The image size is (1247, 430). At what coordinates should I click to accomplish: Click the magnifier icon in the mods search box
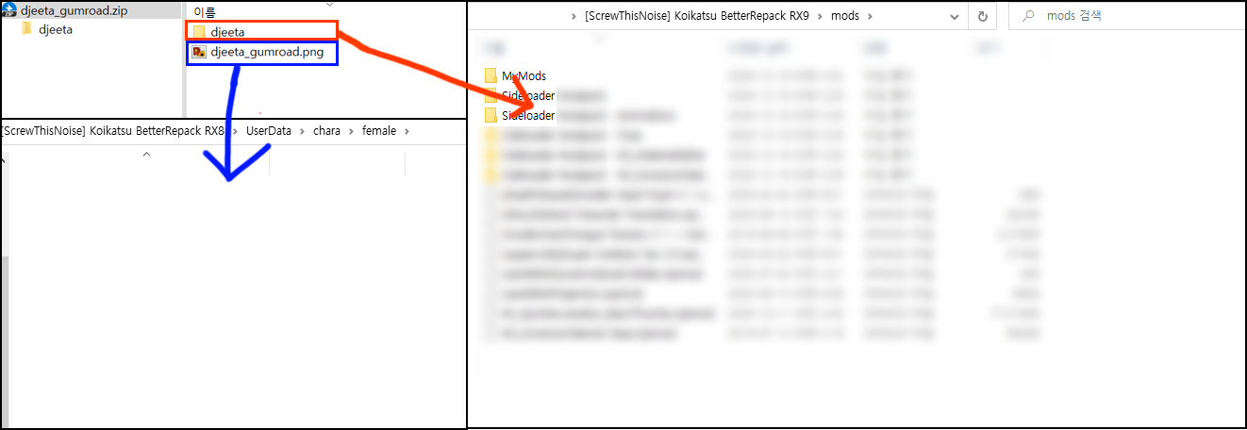pyautogui.click(x=1027, y=16)
